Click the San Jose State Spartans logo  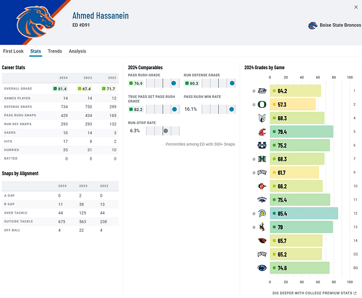pos(262,213)
